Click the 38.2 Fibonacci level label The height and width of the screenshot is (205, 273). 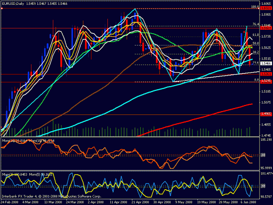coord(256,52)
